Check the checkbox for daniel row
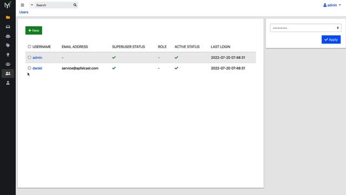Screen dimensions: 346x195 [x=29, y=68]
